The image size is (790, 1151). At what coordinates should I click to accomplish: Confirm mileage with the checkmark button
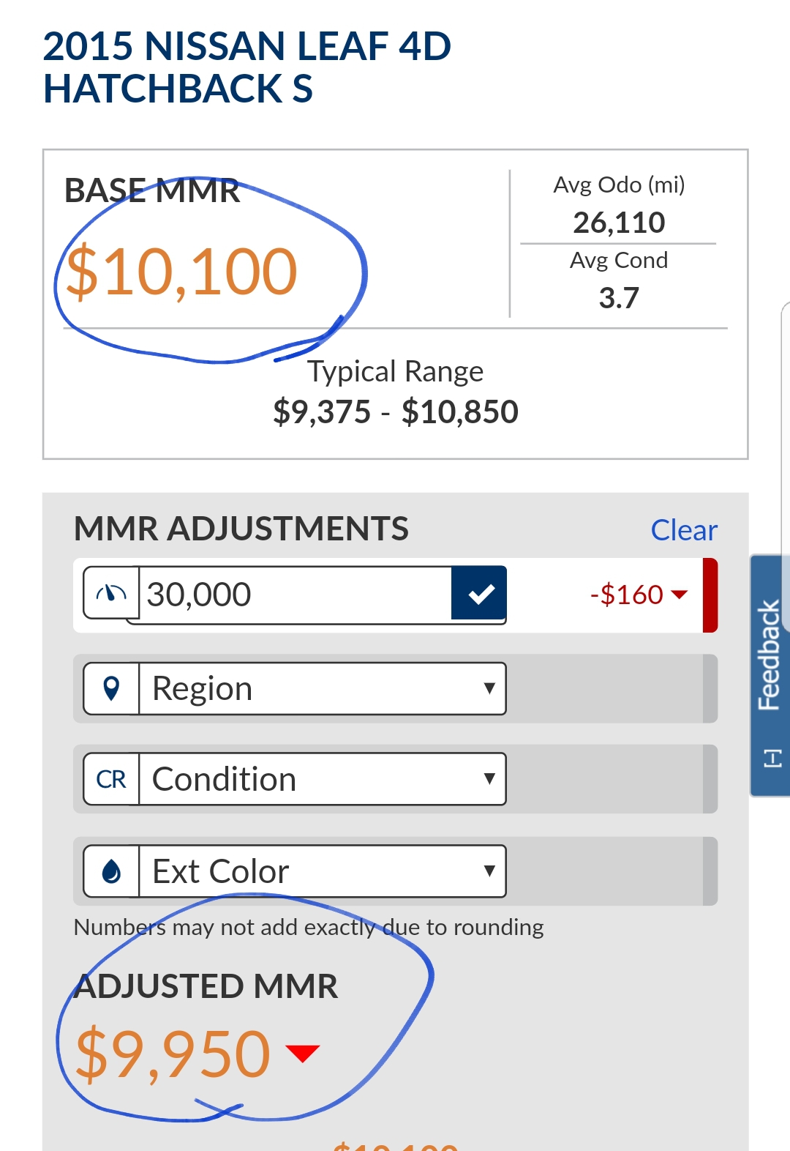pyautogui.click(x=479, y=593)
